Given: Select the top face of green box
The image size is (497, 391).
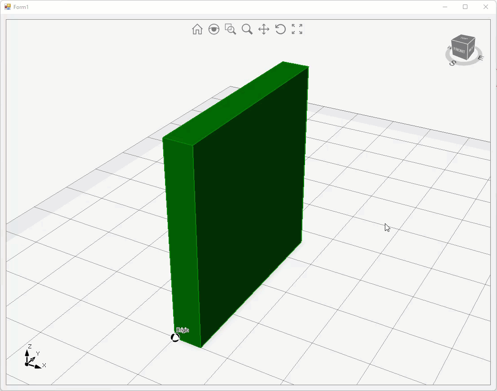Looking at the screenshot, I should tap(235, 103).
